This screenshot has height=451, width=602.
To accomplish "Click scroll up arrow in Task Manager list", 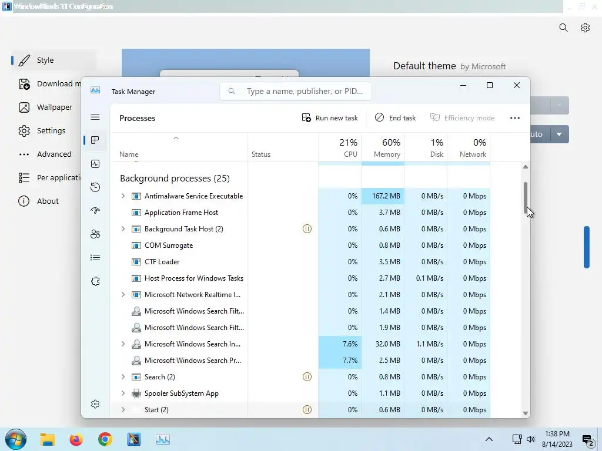I will [x=526, y=167].
